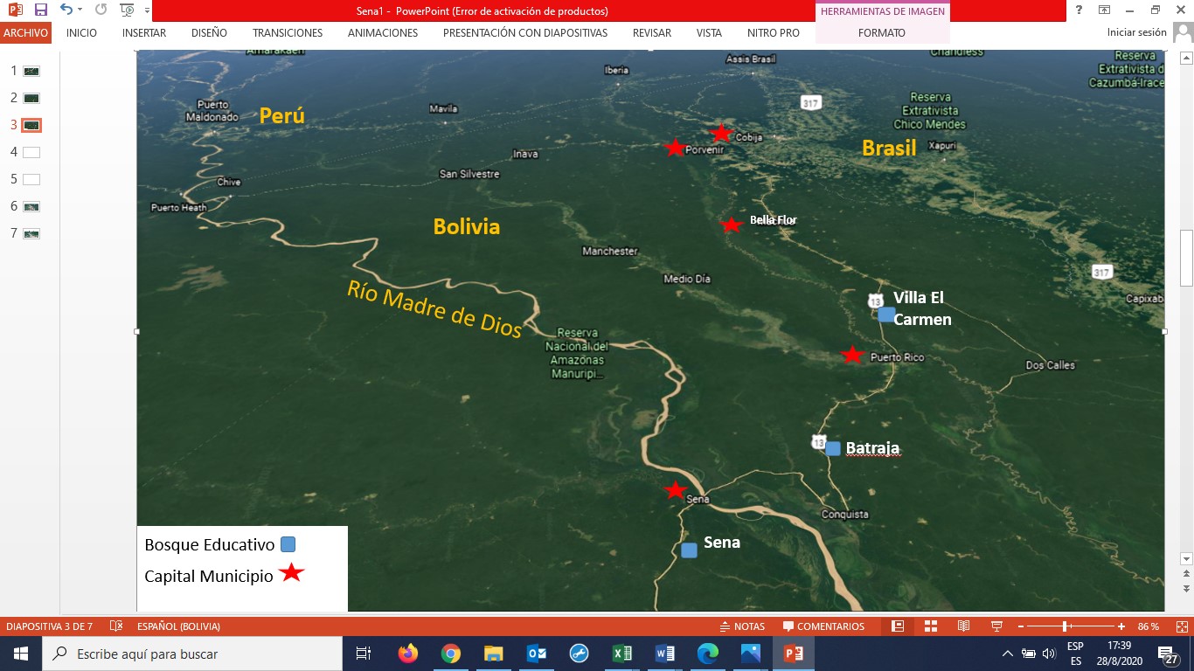Select slide 1 thumbnail
The width and height of the screenshot is (1194, 671).
(31, 71)
